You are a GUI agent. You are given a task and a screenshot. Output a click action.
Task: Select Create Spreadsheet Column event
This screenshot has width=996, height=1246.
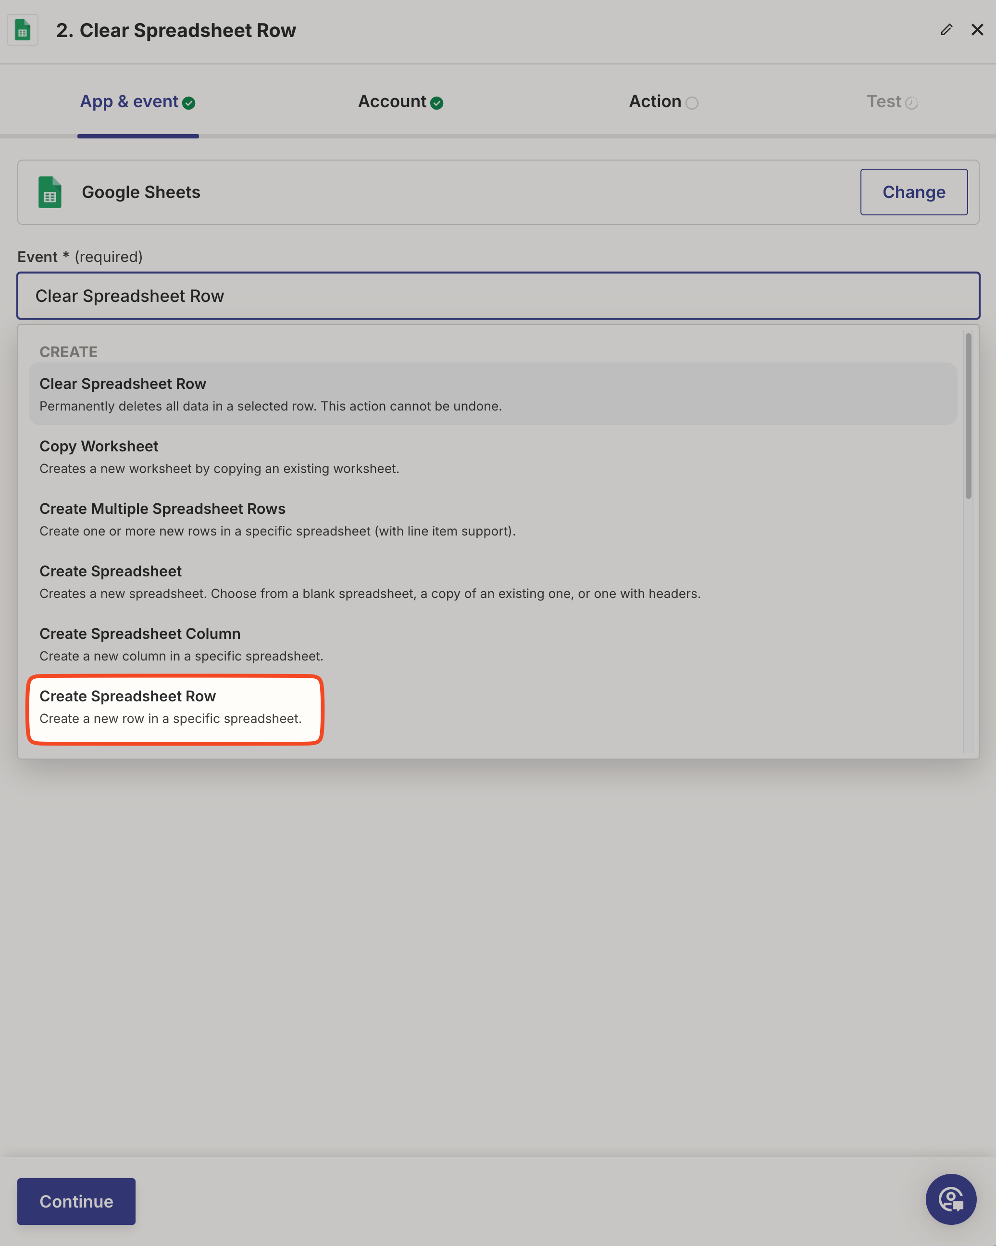pos(182,644)
